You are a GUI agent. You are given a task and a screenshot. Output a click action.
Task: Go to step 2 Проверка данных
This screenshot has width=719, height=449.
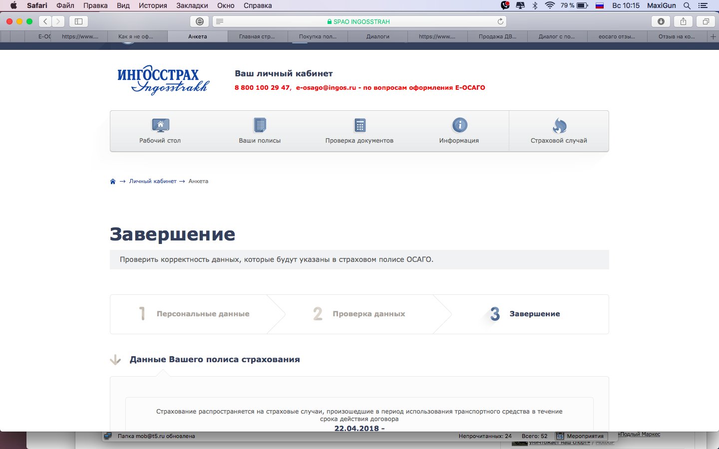click(368, 314)
